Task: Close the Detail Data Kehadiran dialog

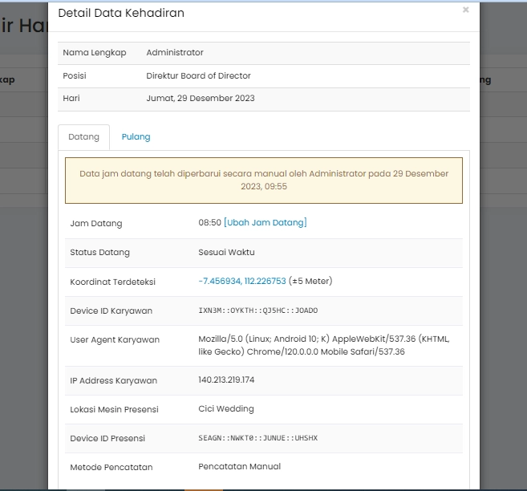Action: [465, 10]
